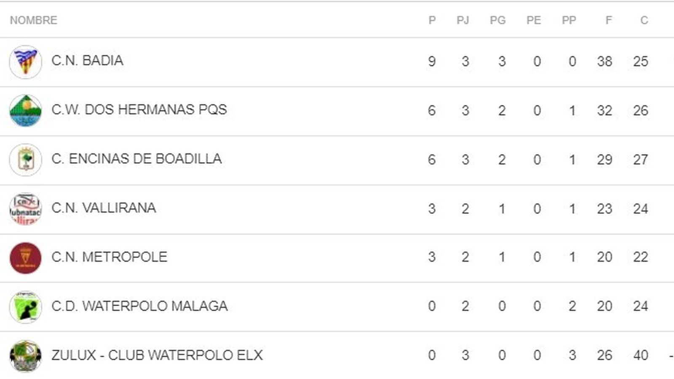The height and width of the screenshot is (379, 674).
Task: Open the C.W. DOS HERMANAS PQS link
Action: (139, 109)
